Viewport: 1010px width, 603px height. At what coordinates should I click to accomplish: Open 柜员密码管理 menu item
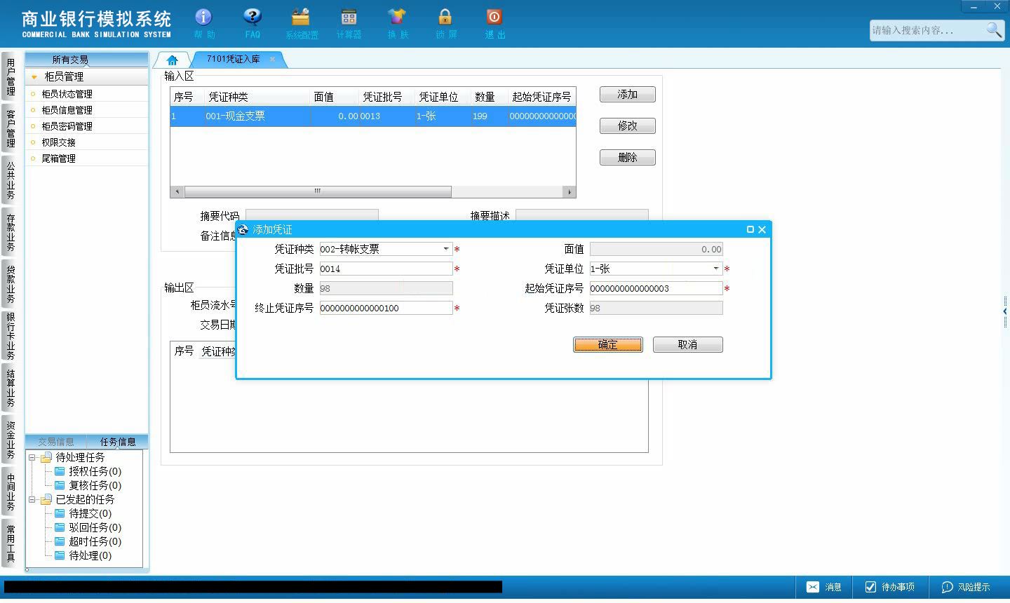[x=87, y=126]
